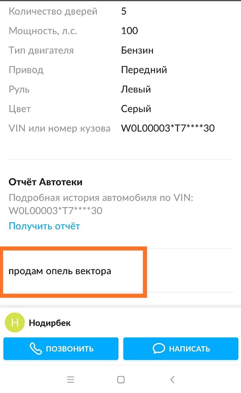Open Android recent apps via the three-lines icon
241x393 pixels.
pos(71,379)
